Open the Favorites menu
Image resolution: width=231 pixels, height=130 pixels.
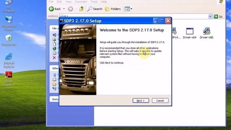click(81, 2)
